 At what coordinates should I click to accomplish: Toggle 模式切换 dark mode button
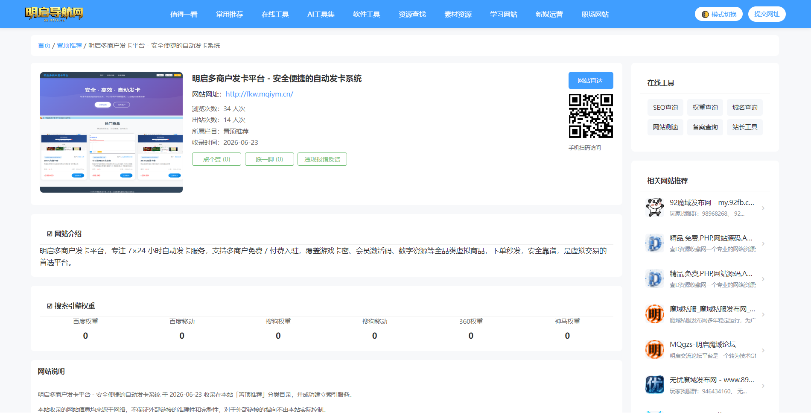click(x=719, y=14)
